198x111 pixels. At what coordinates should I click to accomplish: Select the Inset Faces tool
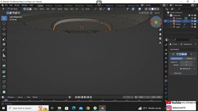pos(4,72)
